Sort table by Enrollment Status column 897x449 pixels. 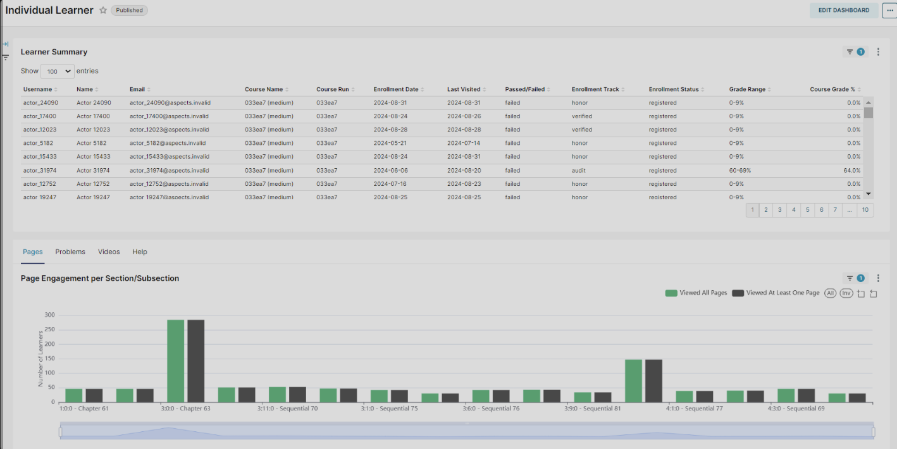tap(676, 89)
